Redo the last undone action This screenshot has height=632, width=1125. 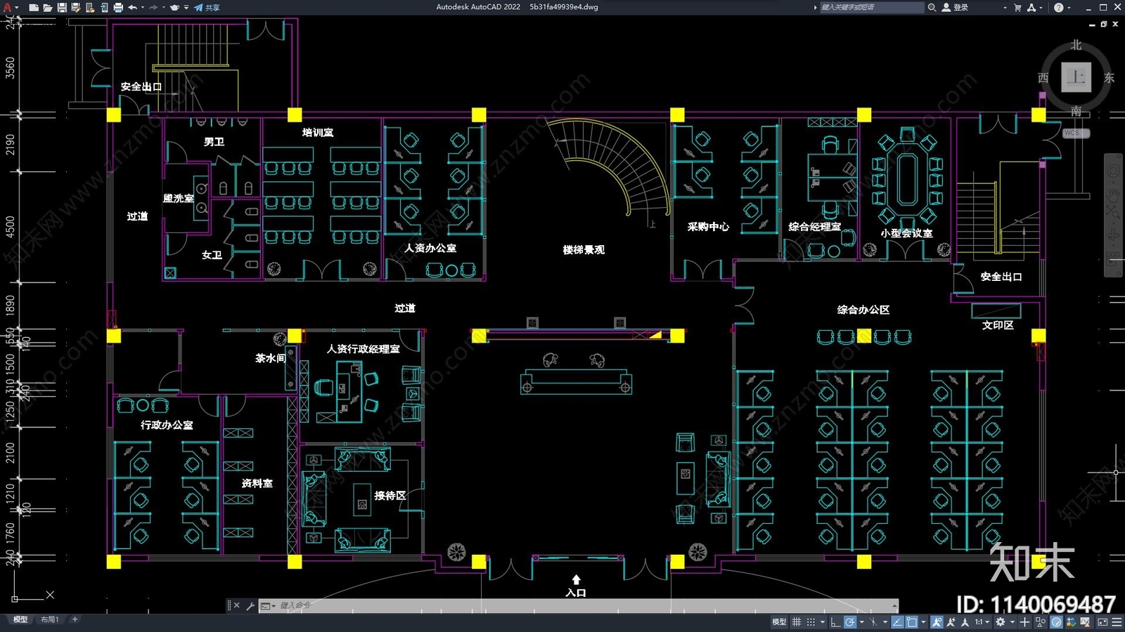pos(153,7)
